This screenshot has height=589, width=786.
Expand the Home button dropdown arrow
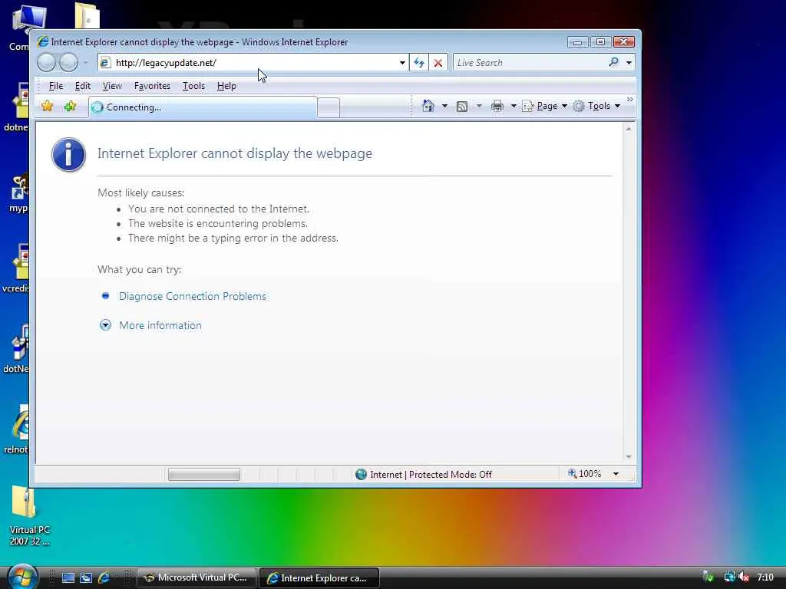[x=444, y=106]
